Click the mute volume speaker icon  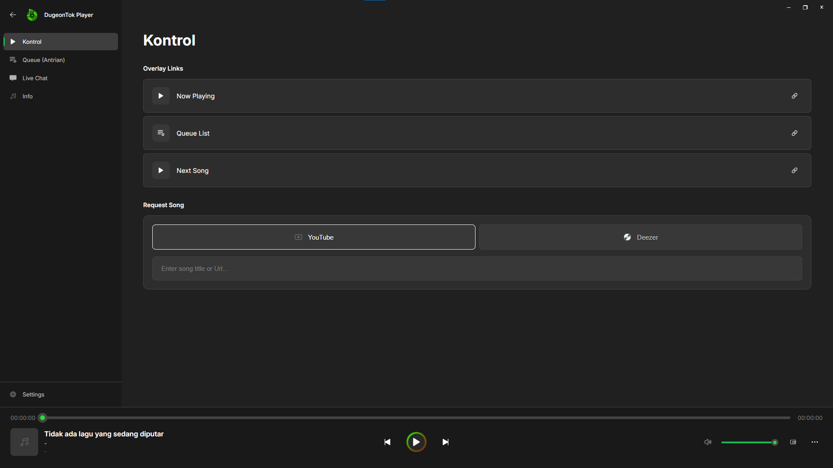tap(708, 442)
